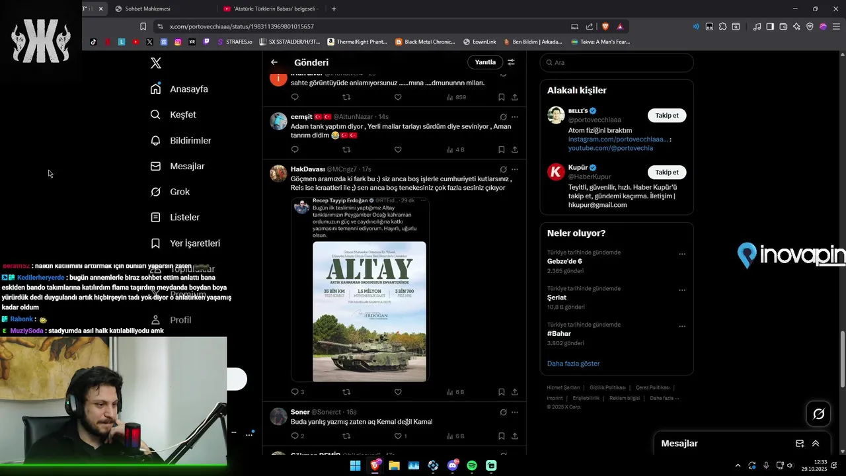Open the browser hamburger menu
The height and width of the screenshot is (476, 846).
tap(836, 26)
